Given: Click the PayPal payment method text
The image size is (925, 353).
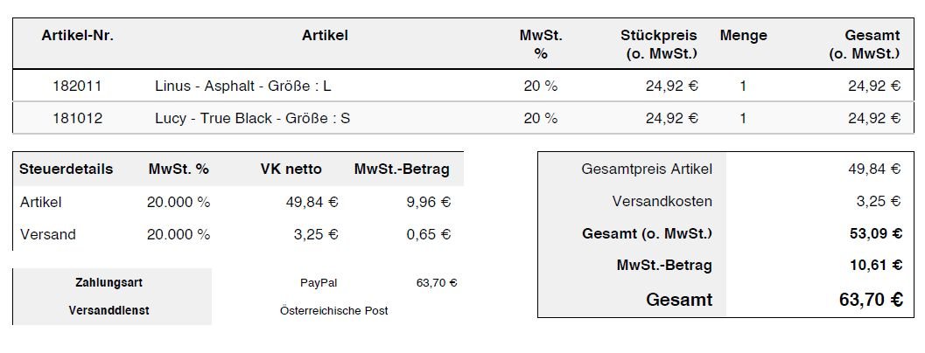Looking at the screenshot, I should pyautogui.click(x=319, y=283).
